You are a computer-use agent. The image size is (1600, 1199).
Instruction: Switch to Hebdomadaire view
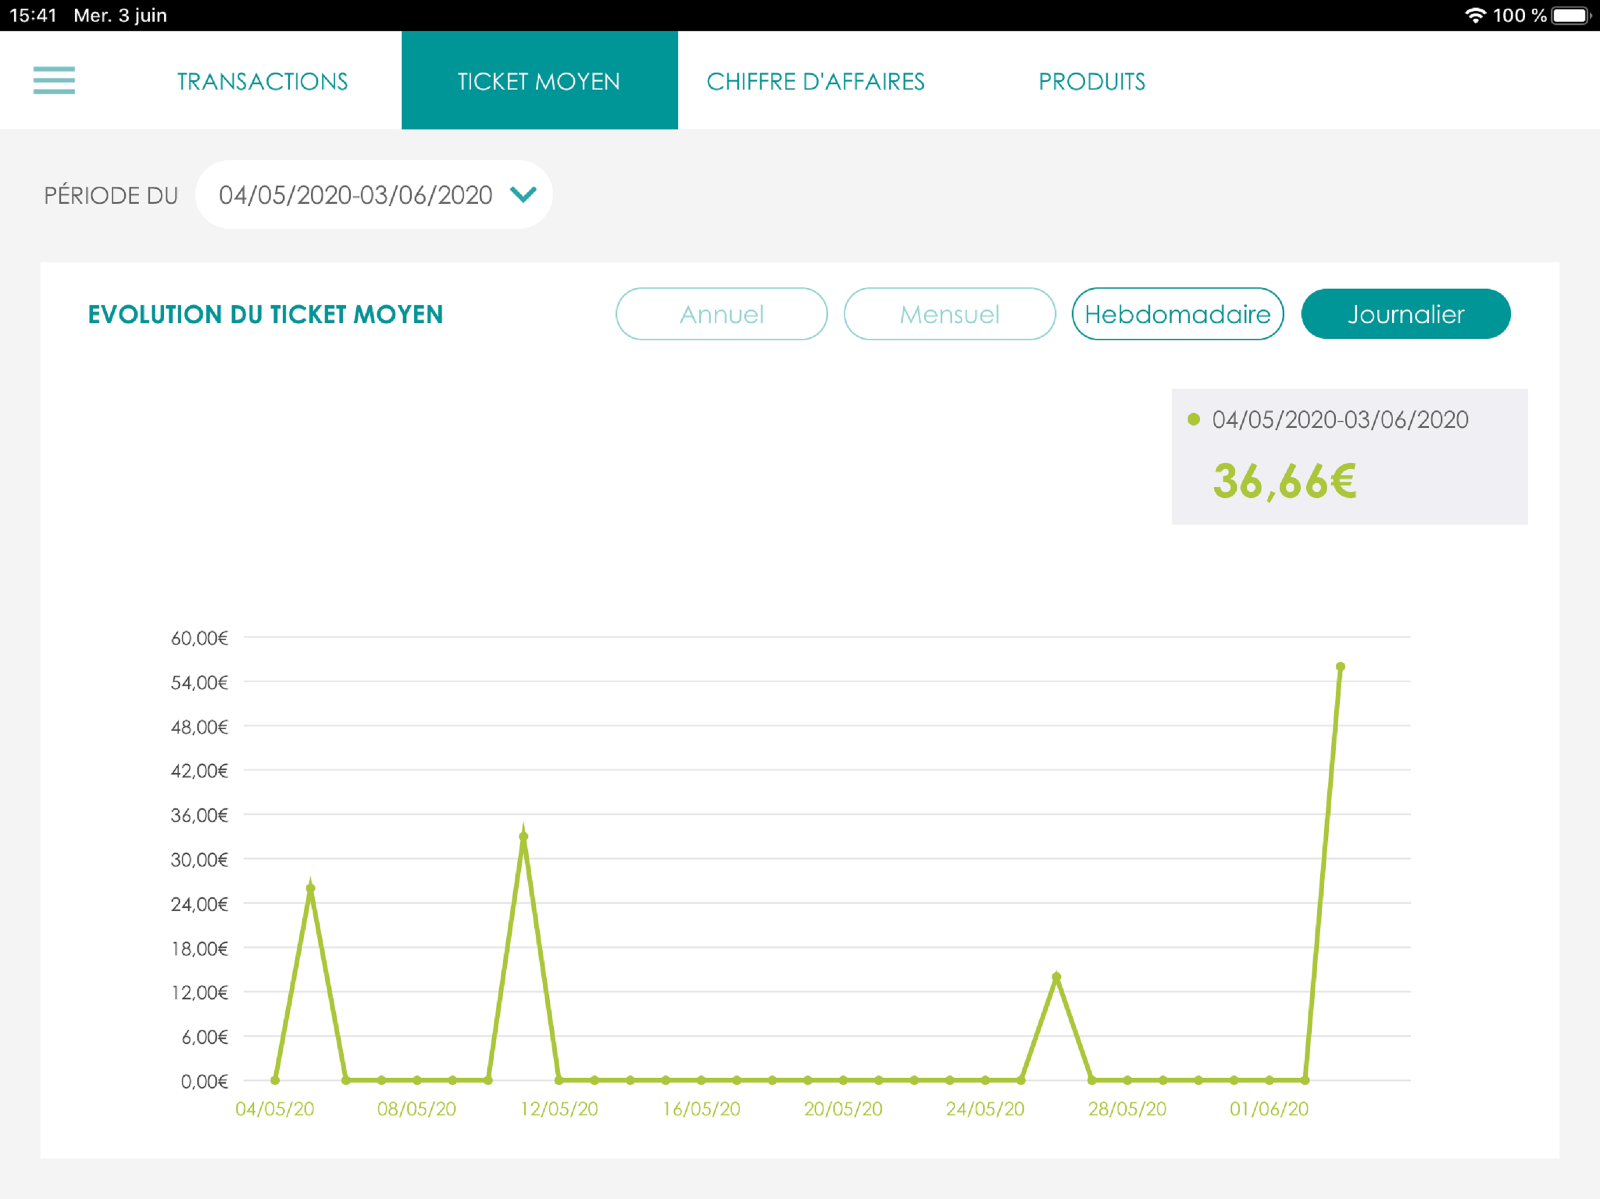tap(1178, 314)
